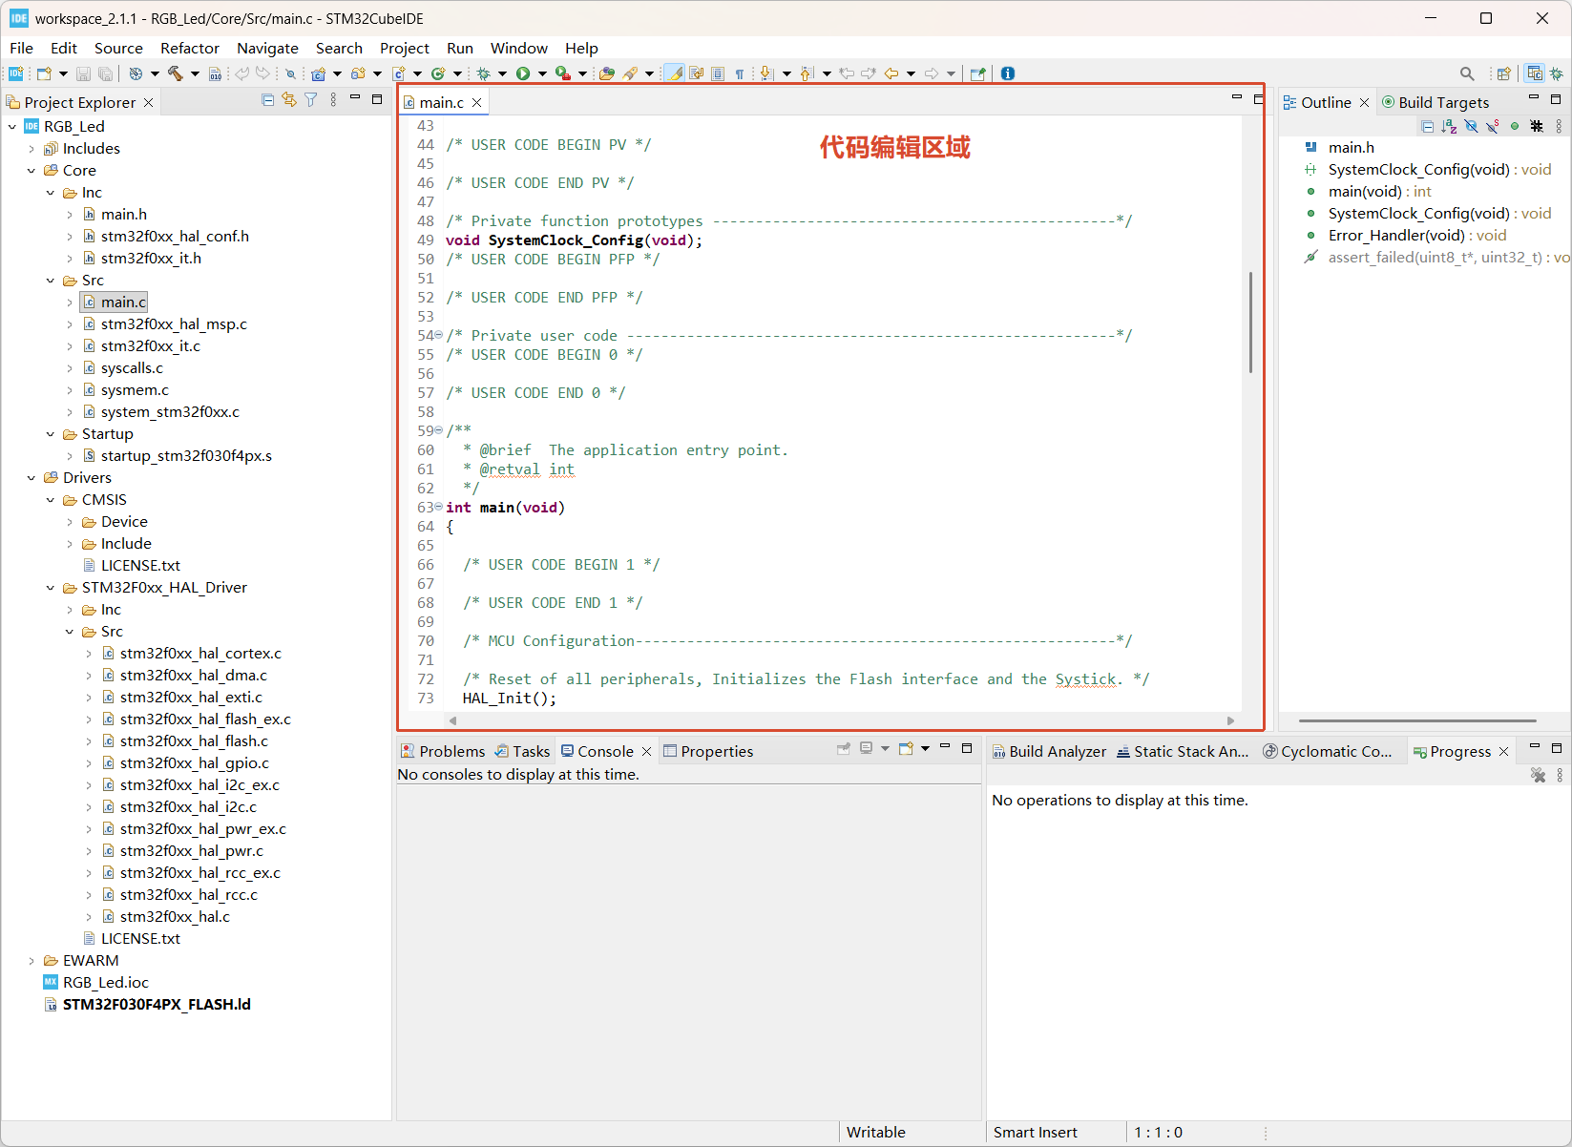
Task: Open the Navigate menu
Action: [267, 48]
